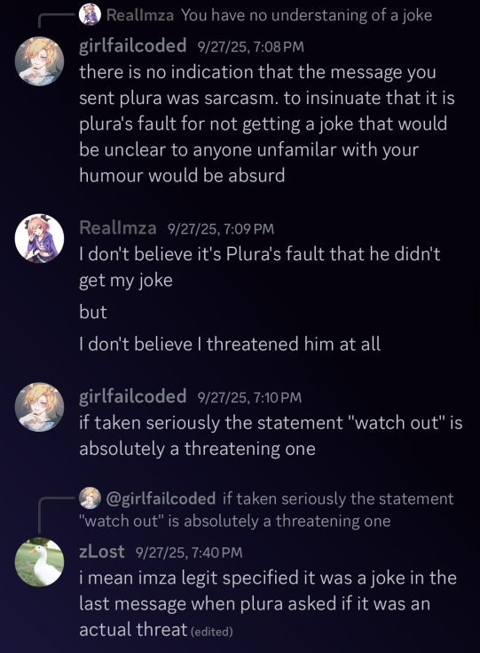Image resolution: width=480 pixels, height=653 pixels.
Task: Click the @girlfailcoded mention in the reply preview
Action: point(161,498)
